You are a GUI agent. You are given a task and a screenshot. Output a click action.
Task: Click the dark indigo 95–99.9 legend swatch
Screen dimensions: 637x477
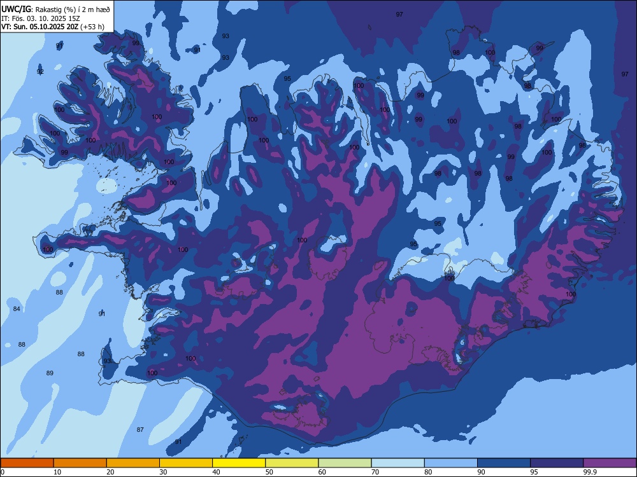pyautogui.click(x=557, y=463)
